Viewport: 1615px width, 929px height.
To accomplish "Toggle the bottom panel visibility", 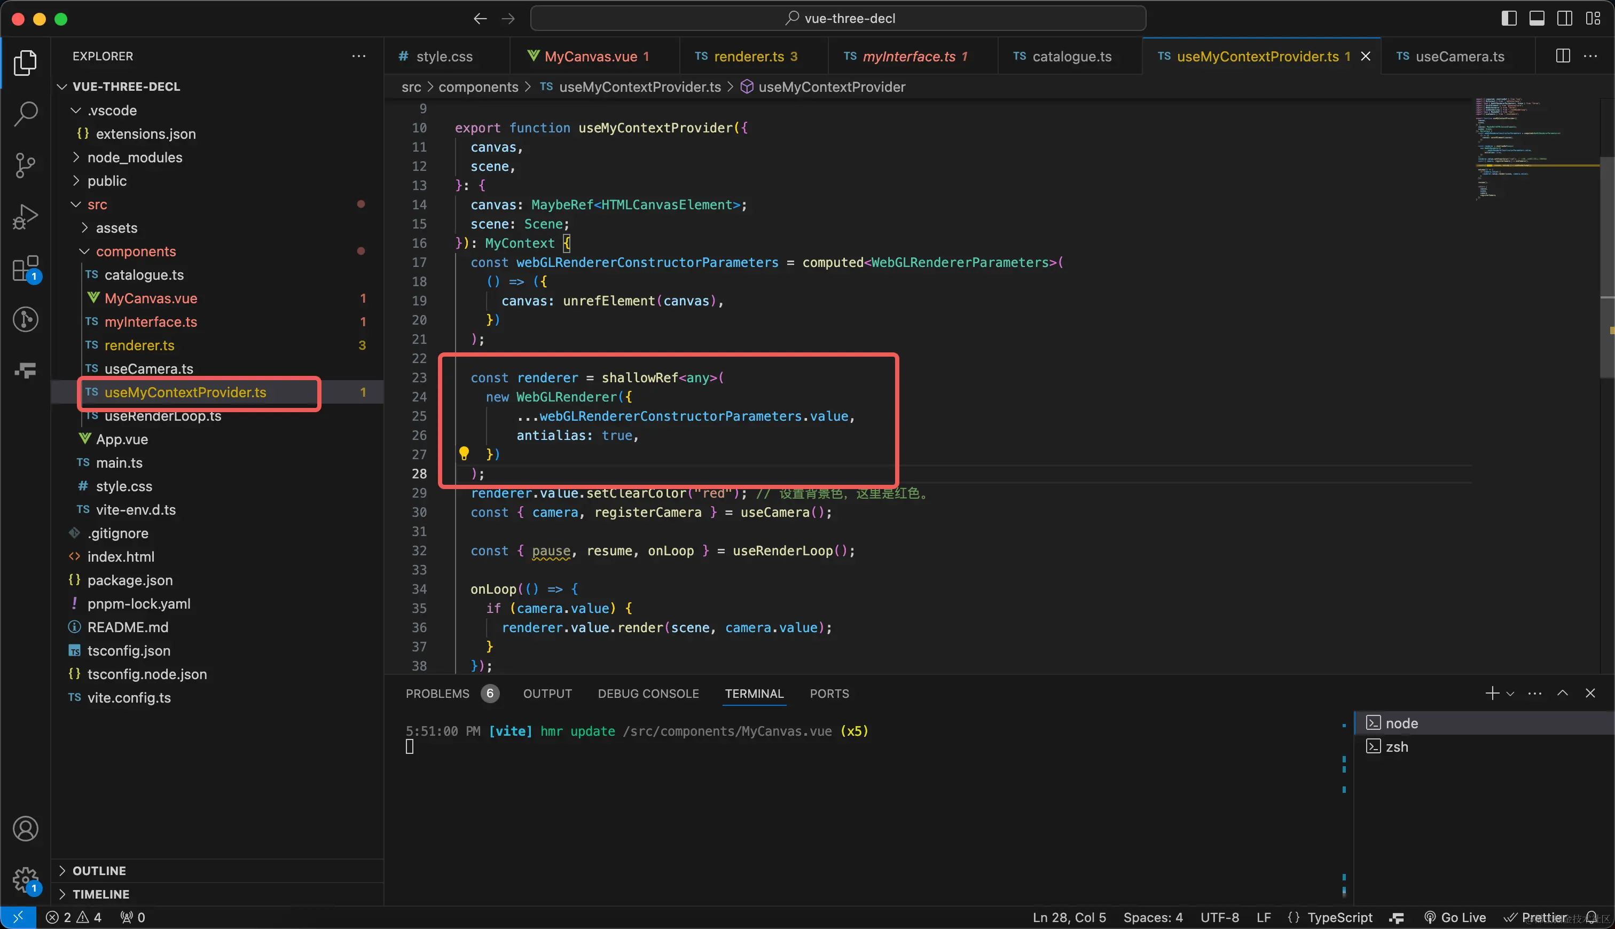I will 1536,19.
